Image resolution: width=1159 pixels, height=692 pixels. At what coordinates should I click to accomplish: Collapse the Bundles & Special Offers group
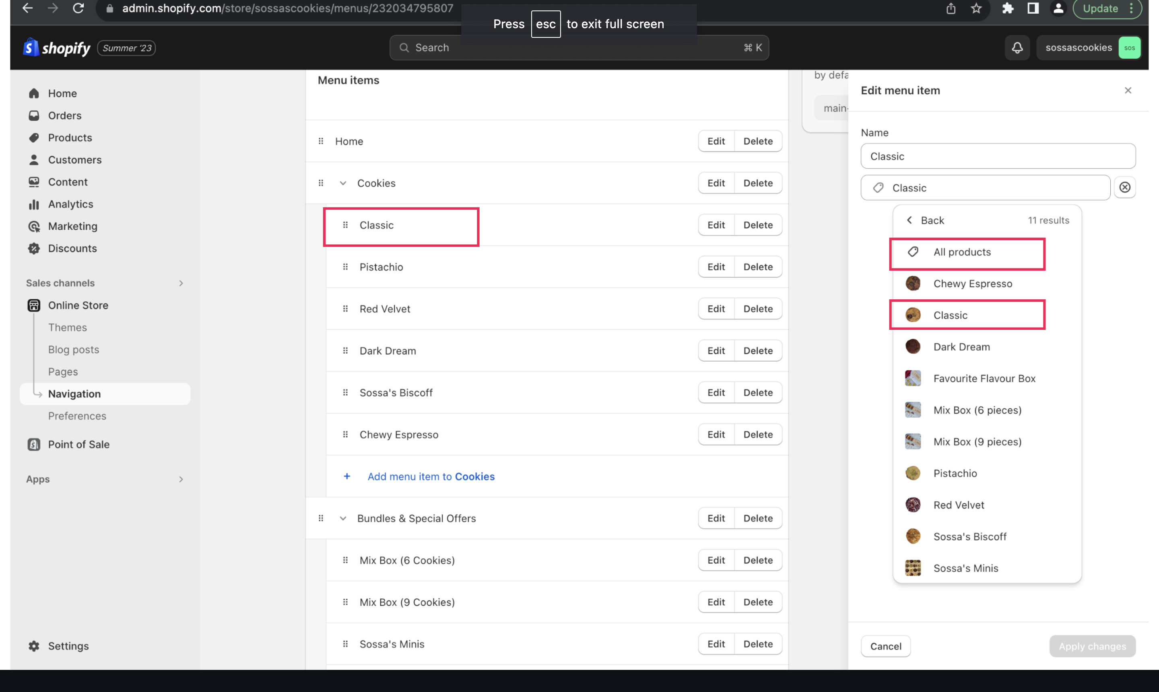pos(343,519)
